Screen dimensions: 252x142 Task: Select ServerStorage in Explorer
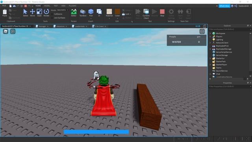pyautogui.click(x=222, y=55)
